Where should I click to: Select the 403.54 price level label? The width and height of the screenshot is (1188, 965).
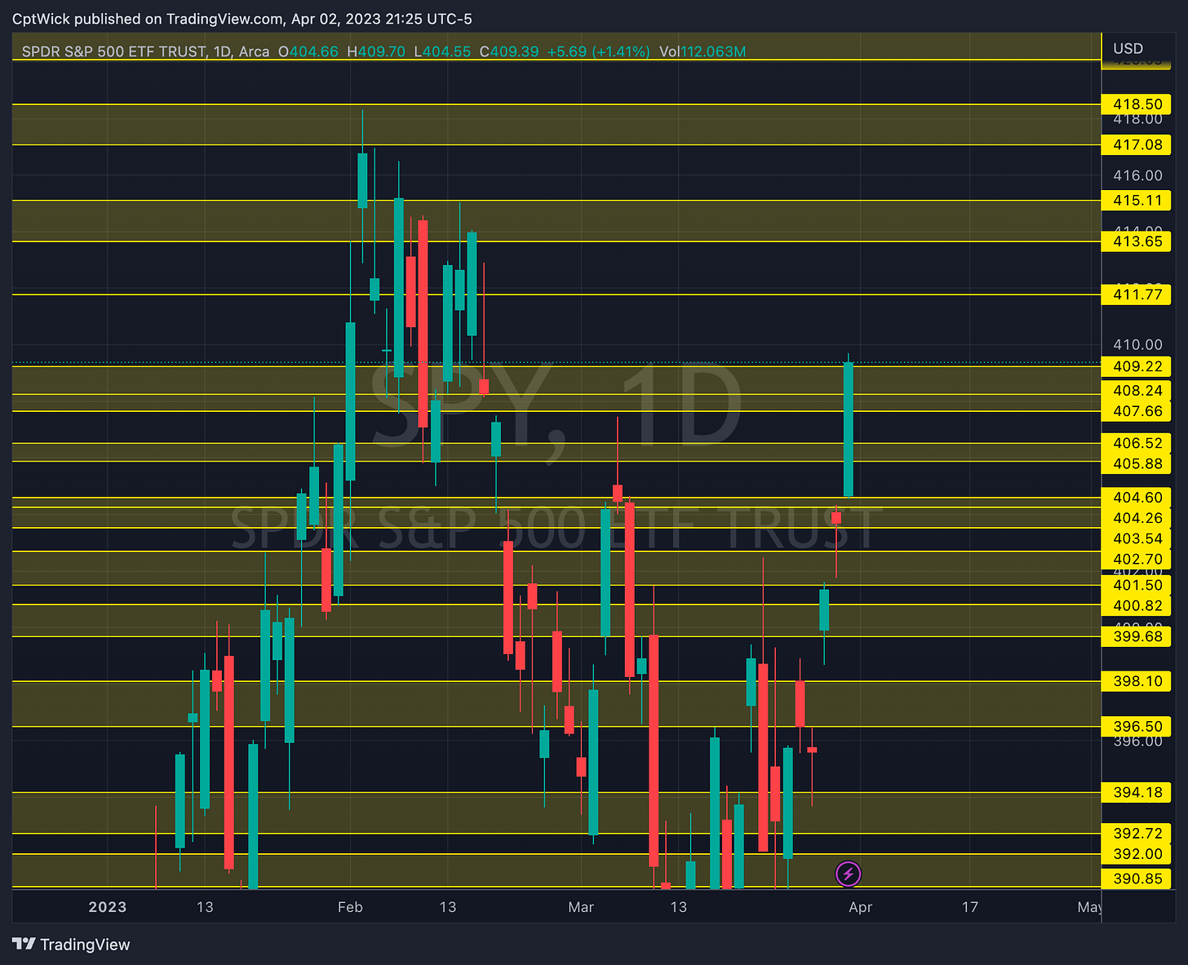1137,538
